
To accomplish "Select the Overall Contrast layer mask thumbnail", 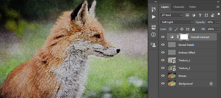I will pos(184,37).
